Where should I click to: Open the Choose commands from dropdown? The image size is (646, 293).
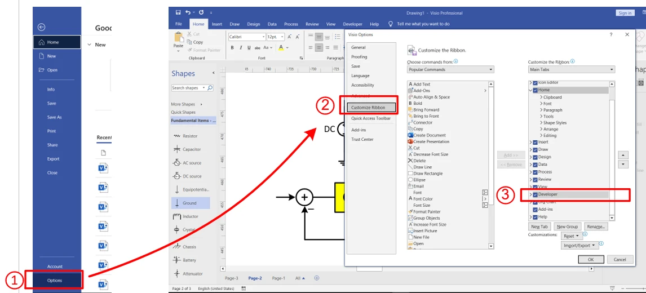pyautogui.click(x=450, y=70)
